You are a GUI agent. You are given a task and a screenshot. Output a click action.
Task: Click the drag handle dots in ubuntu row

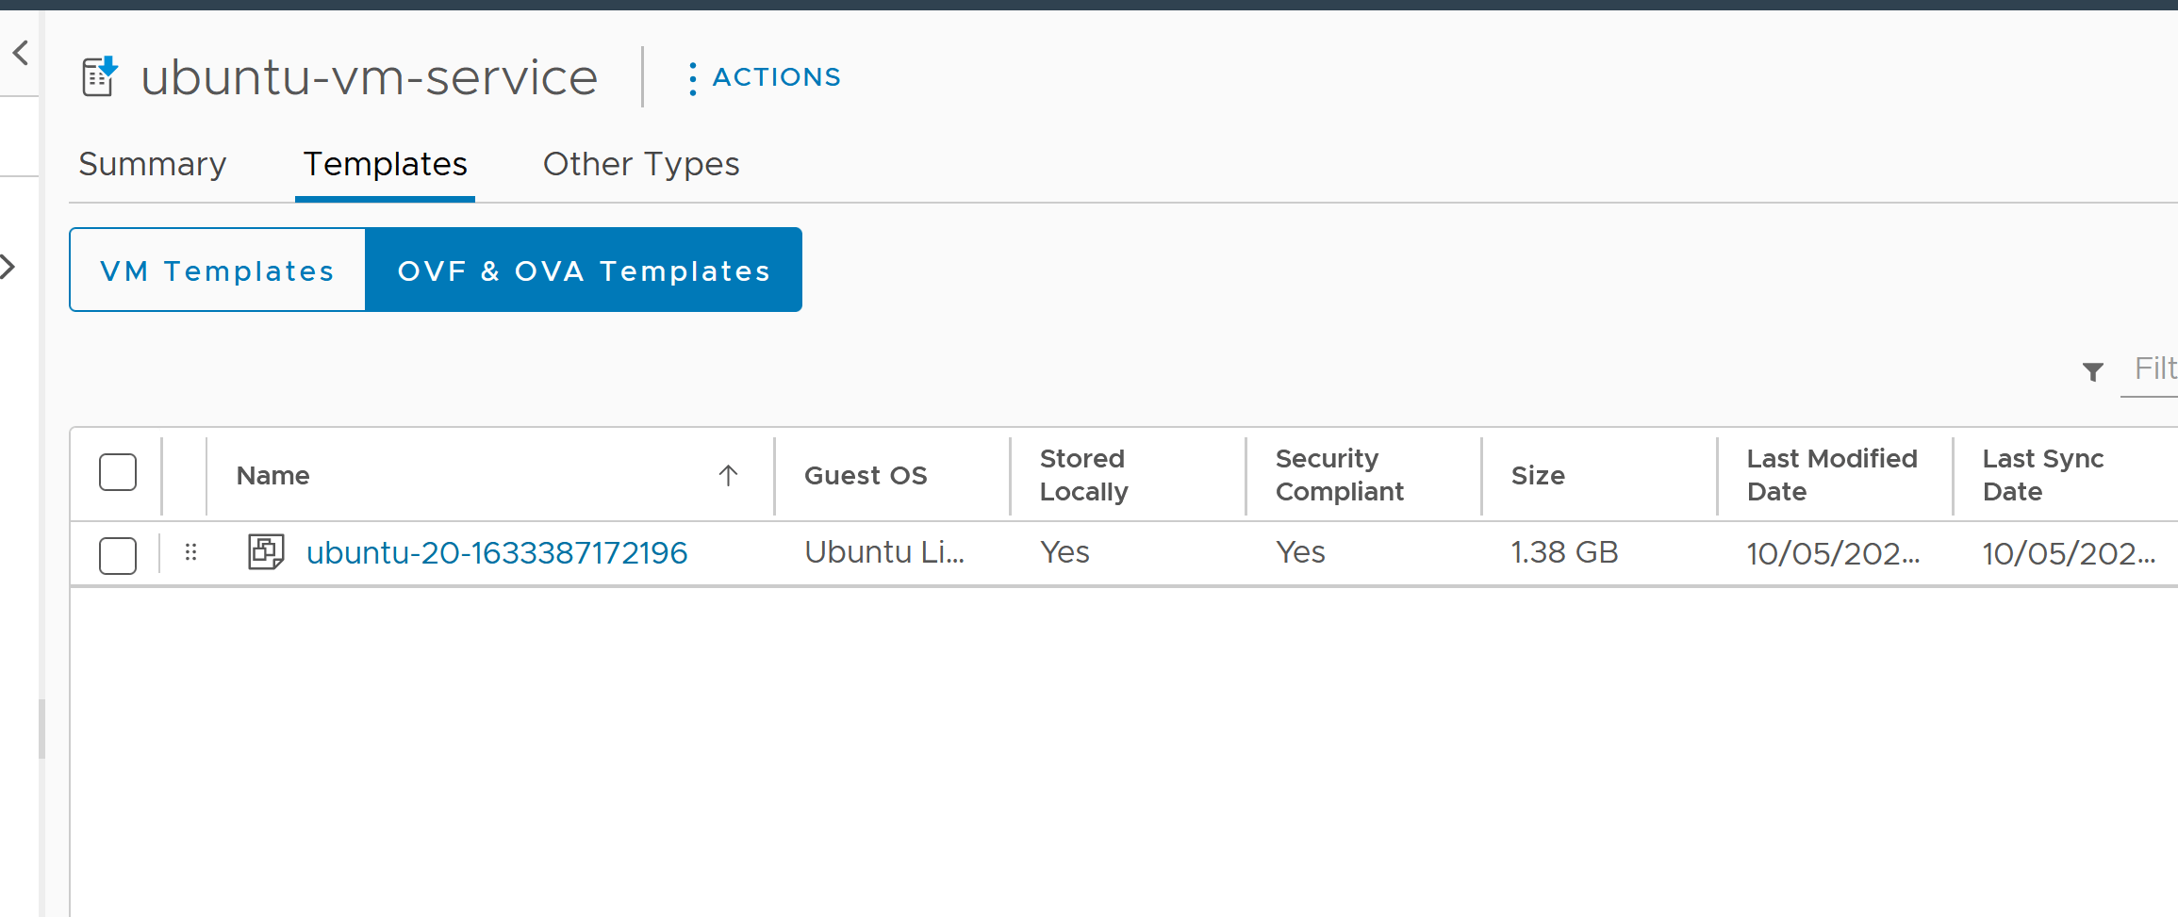190,552
